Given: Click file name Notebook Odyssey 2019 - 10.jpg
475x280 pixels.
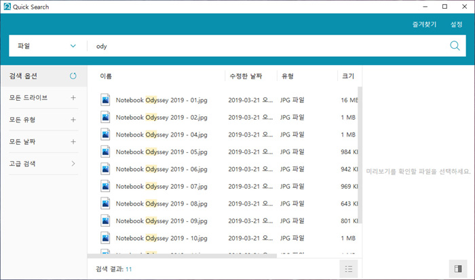Looking at the screenshot, I should pyautogui.click(x=161, y=238).
